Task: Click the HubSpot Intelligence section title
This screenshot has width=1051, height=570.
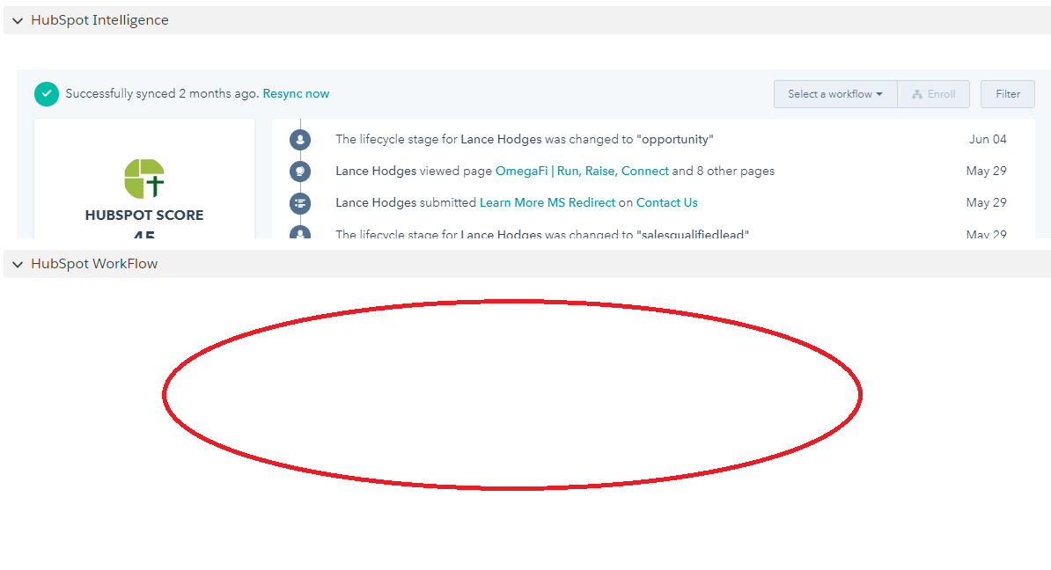Action: [99, 20]
